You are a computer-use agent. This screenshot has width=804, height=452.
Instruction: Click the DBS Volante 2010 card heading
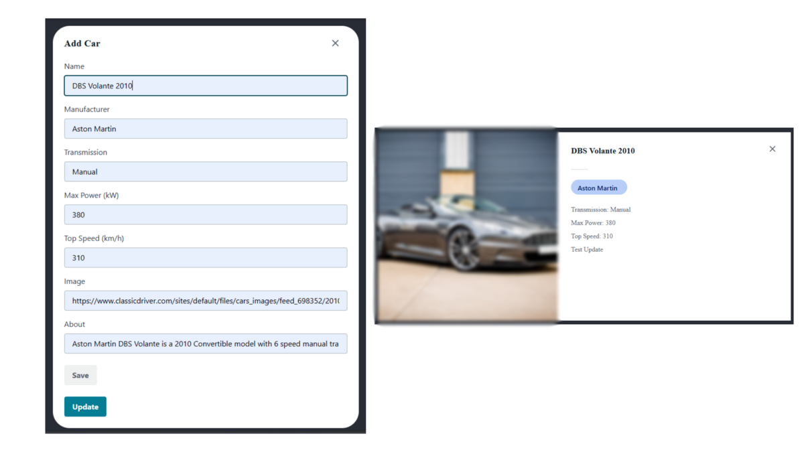tap(603, 151)
